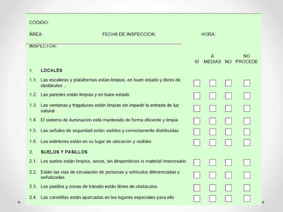Select NO for 2.2 vías de circulación
Viewport: 283px width, 212px height.
[x=229, y=175]
